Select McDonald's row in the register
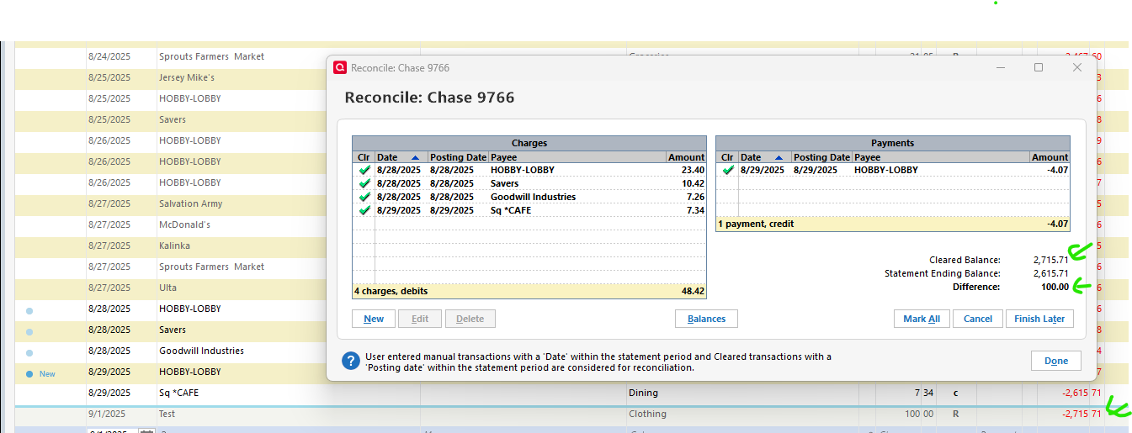1132x433 pixels. click(x=171, y=224)
